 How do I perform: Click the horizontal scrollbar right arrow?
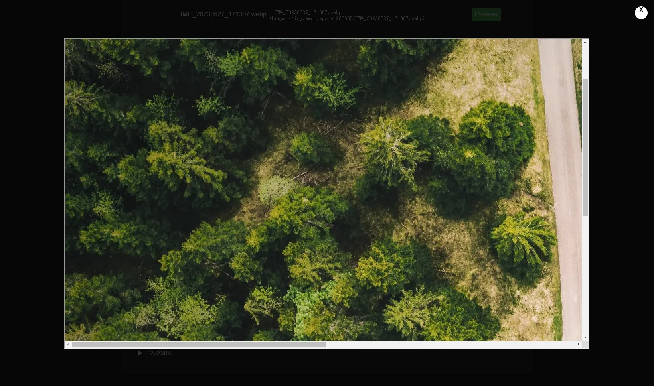tap(578, 345)
